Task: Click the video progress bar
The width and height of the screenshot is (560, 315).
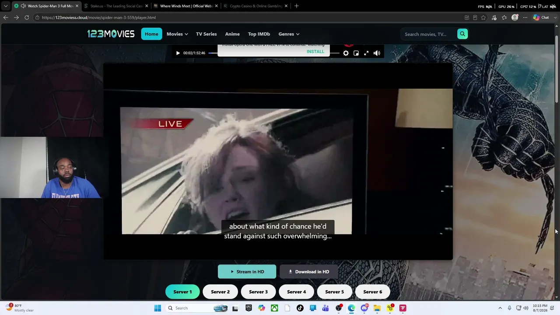Action: [273, 53]
